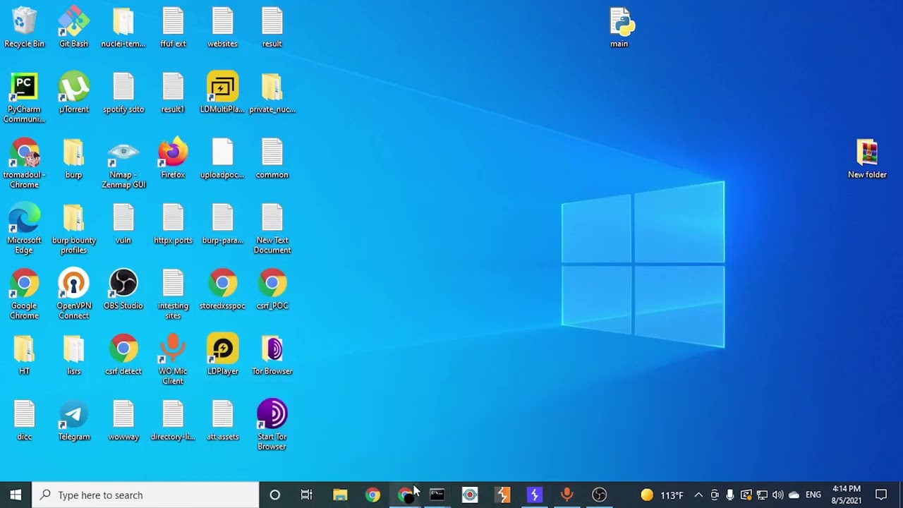Select the HT folder icon
This screenshot has height=508, width=903.
(x=24, y=356)
